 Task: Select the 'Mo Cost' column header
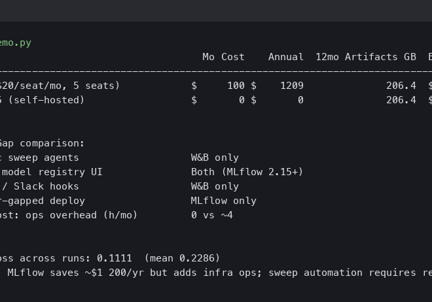[x=223, y=57]
